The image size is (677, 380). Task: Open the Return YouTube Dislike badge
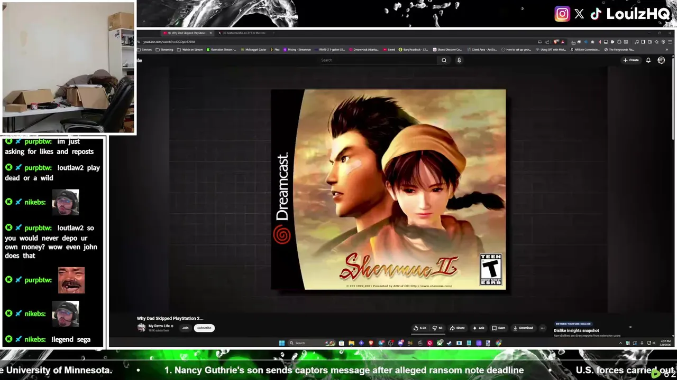click(x=573, y=324)
